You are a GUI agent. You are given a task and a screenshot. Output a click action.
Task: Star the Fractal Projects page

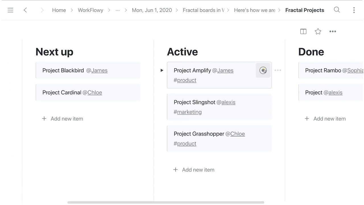tap(318, 32)
